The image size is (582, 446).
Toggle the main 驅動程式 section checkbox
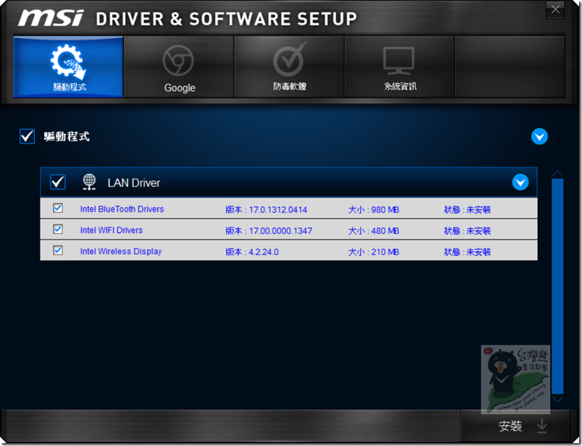click(27, 136)
